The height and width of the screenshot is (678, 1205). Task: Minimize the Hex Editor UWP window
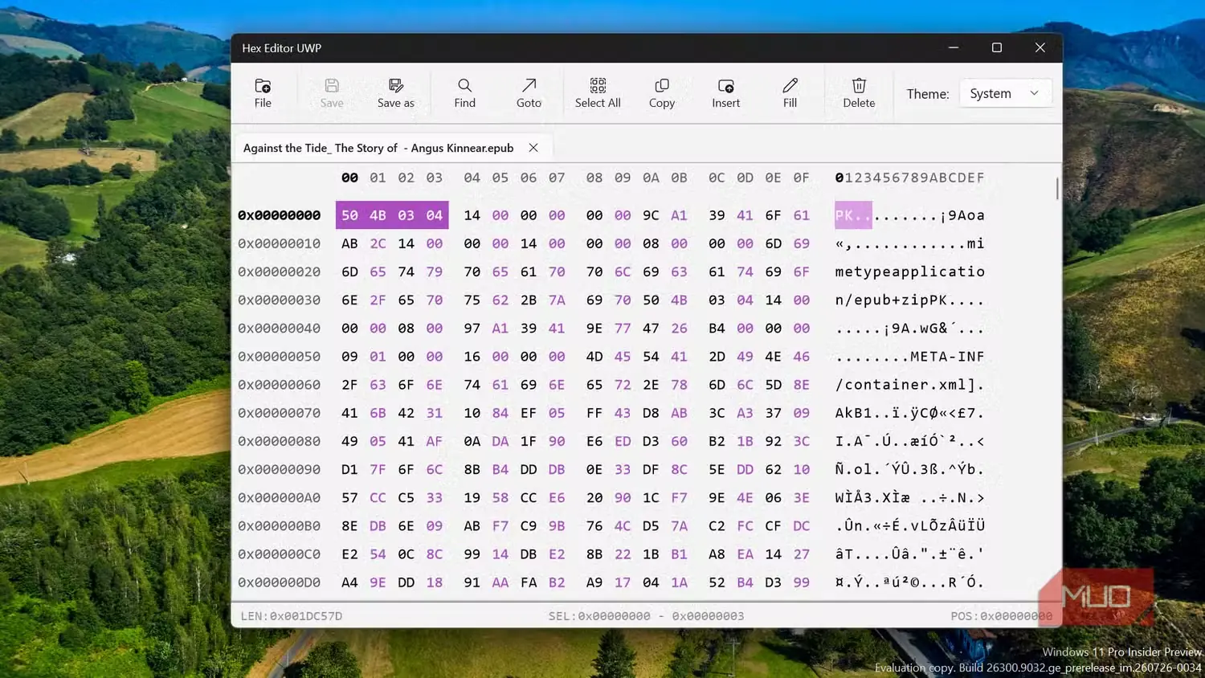(954, 47)
